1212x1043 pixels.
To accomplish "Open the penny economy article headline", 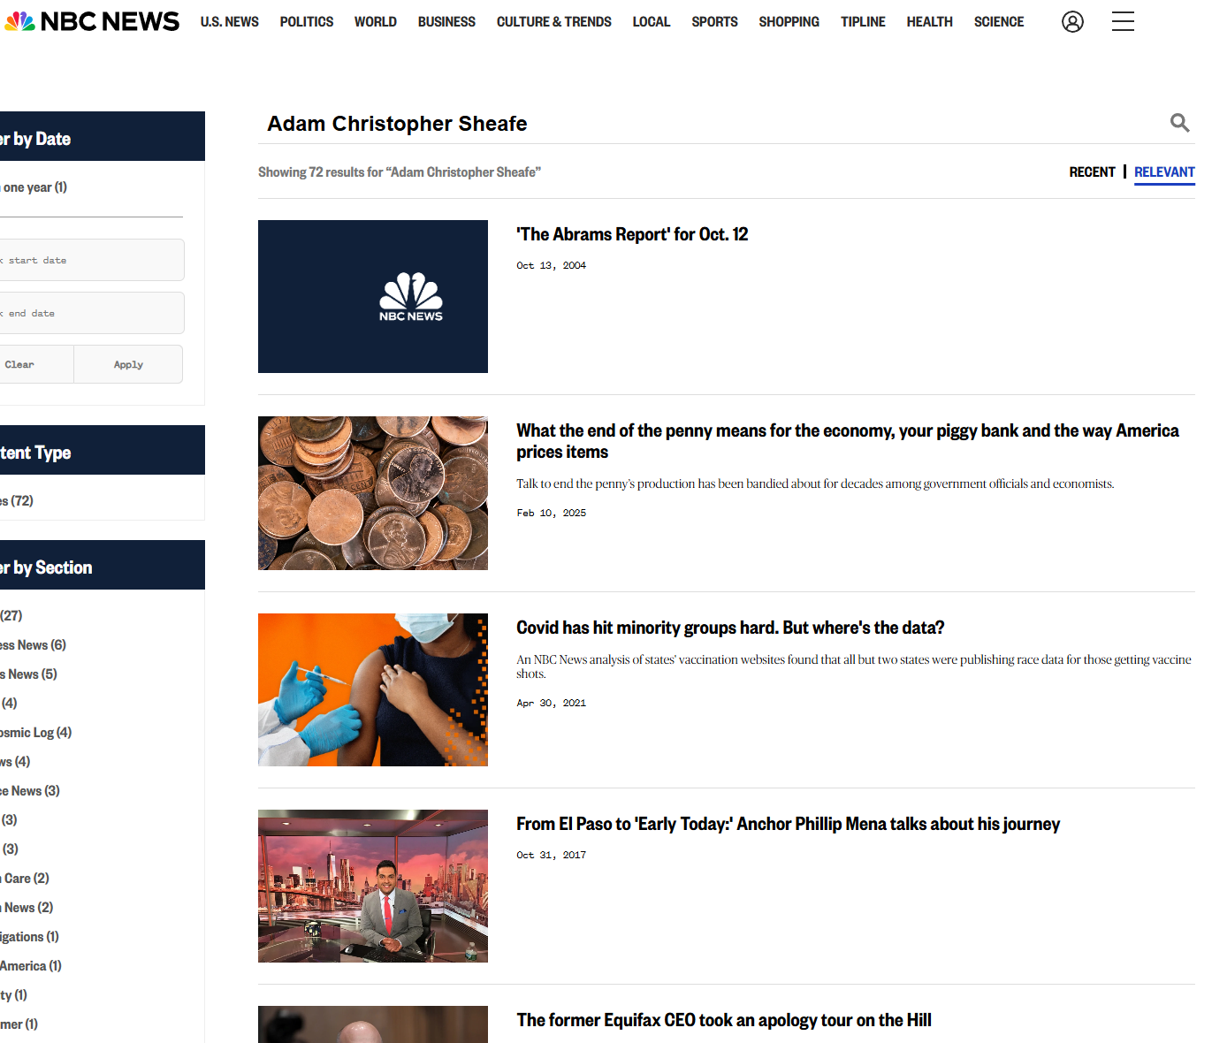I will pyautogui.click(x=848, y=441).
